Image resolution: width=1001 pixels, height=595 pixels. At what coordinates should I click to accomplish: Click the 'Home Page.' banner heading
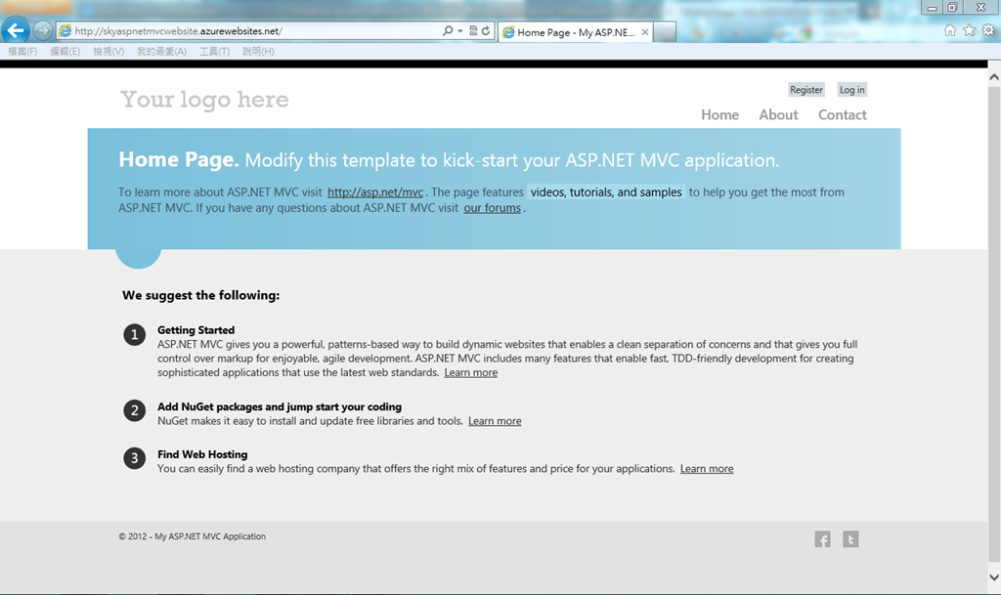tap(179, 159)
